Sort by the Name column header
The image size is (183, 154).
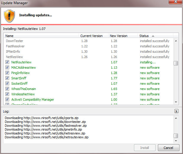pyautogui.click(x=41, y=36)
